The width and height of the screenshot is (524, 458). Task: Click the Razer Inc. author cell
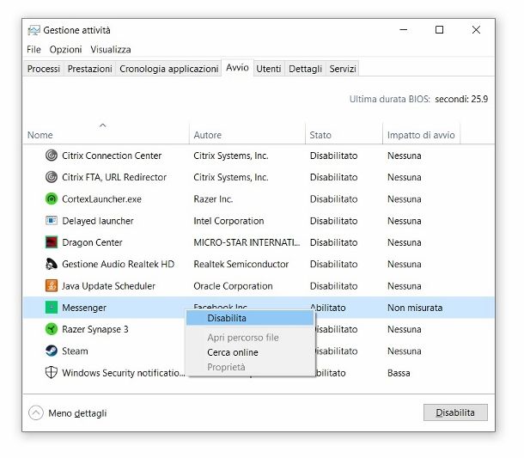(x=213, y=198)
